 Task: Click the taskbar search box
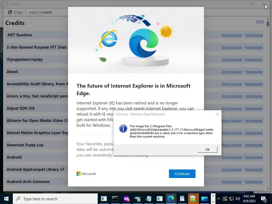point(55,199)
